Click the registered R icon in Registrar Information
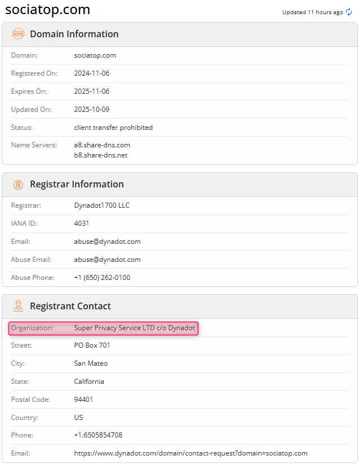The width and height of the screenshot is (359, 464). click(x=18, y=185)
